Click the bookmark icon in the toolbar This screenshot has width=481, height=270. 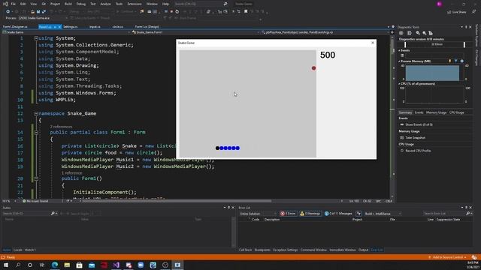[246, 12]
